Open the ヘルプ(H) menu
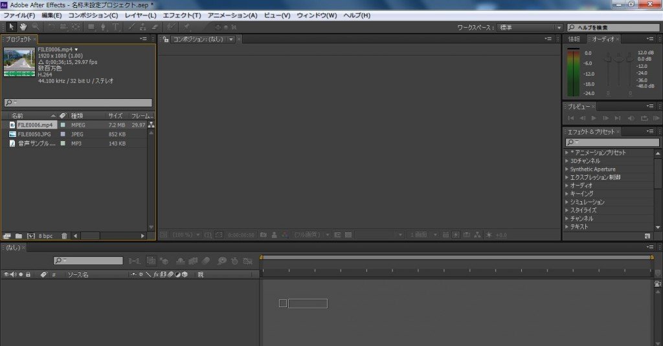Screen dimensions: 663x346 coord(357,16)
